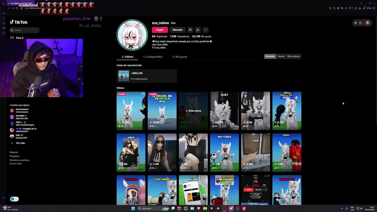Open the Para ti home icon
Viewport: 377px width, 212px height.
12,38
